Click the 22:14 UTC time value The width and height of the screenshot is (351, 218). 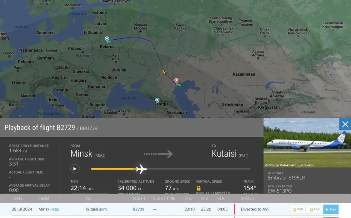tap(82, 188)
